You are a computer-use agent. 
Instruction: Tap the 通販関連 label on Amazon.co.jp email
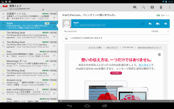pos(46,80)
